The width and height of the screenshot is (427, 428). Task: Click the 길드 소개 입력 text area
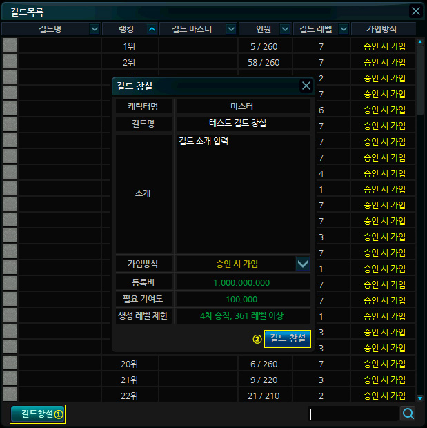(x=243, y=193)
